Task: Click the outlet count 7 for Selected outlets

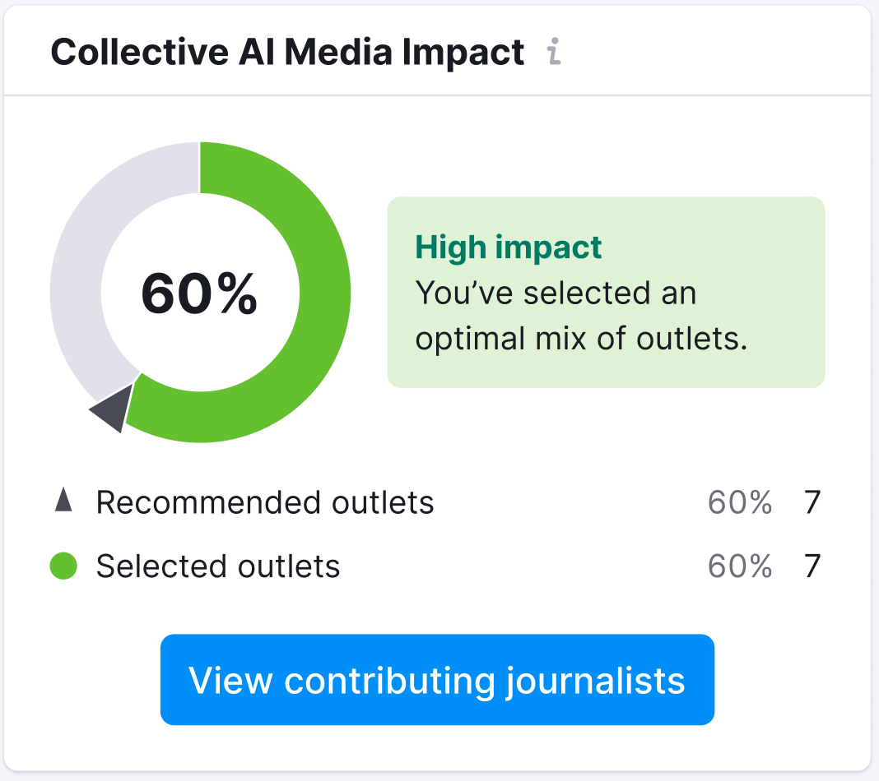Action: click(811, 566)
